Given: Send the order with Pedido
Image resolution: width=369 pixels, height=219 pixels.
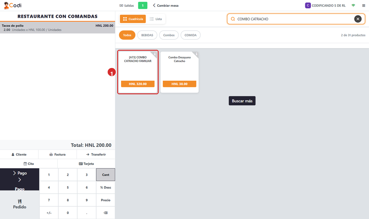Looking at the screenshot, I should 19,204.
